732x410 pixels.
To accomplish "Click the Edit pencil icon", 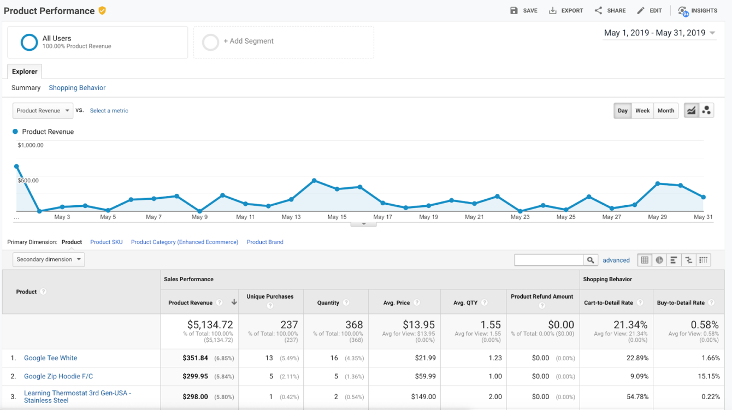I will (x=640, y=10).
